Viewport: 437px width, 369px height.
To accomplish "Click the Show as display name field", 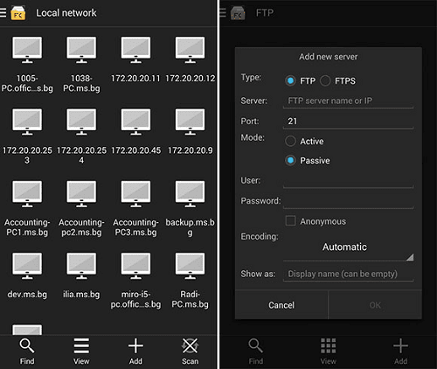I will [x=349, y=274].
